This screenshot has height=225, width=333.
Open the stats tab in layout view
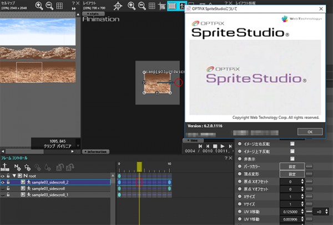93,14
